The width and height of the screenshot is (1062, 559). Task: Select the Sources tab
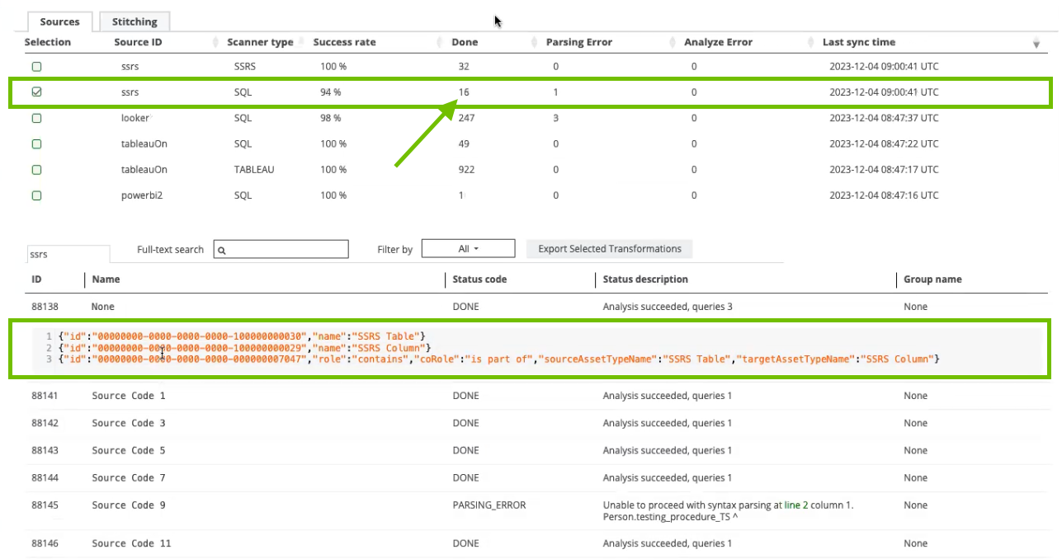[x=59, y=22]
